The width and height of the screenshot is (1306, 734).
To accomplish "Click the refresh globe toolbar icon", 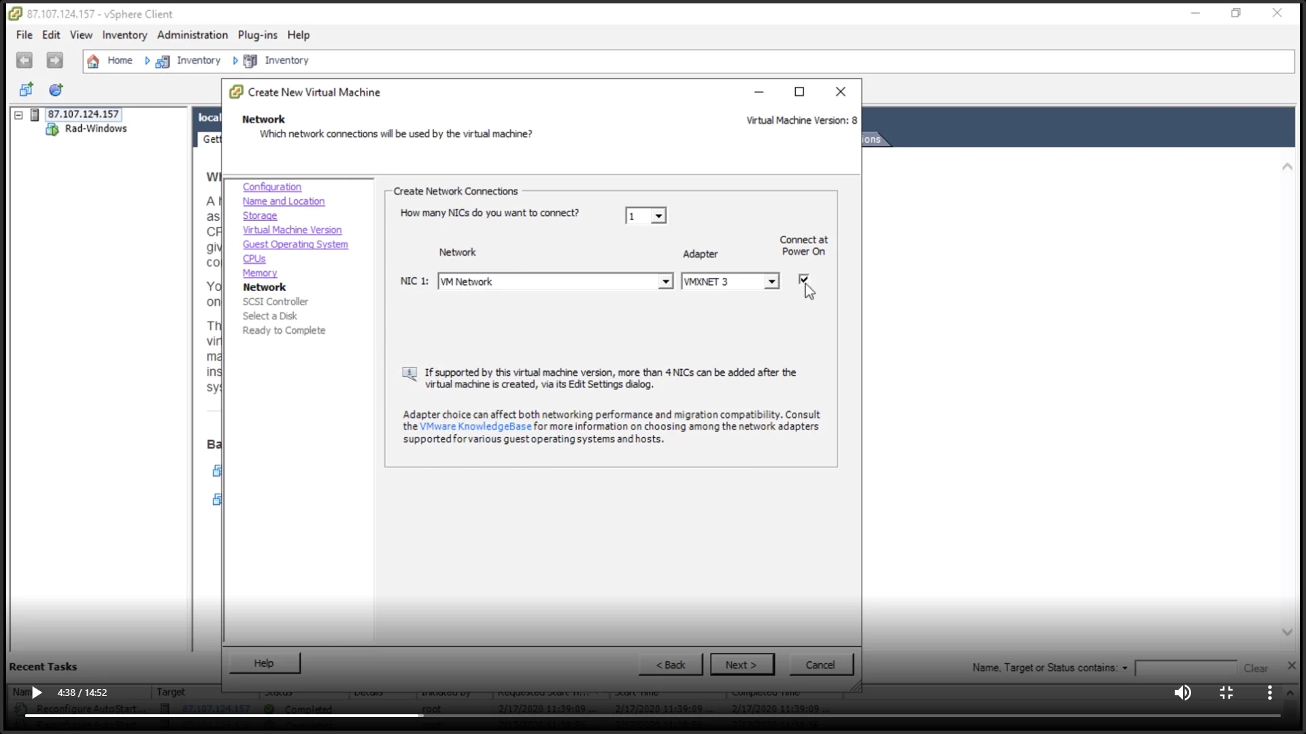I will (x=56, y=90).
